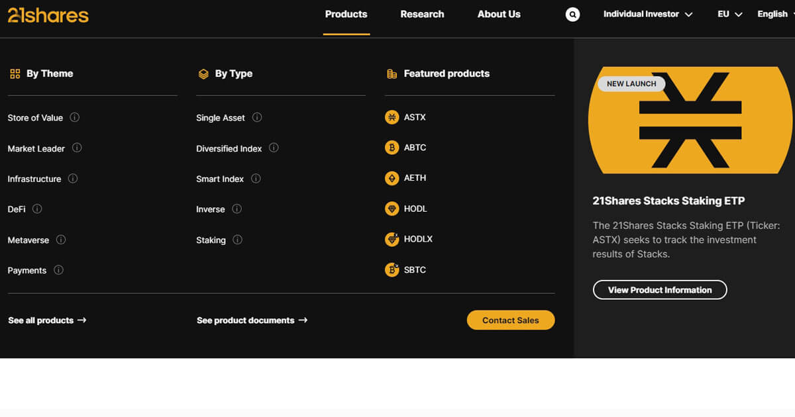The width and height of the screenshot is (795, 417).
Task: Click the HODL diamond coin icon
Action: point(392,208)
